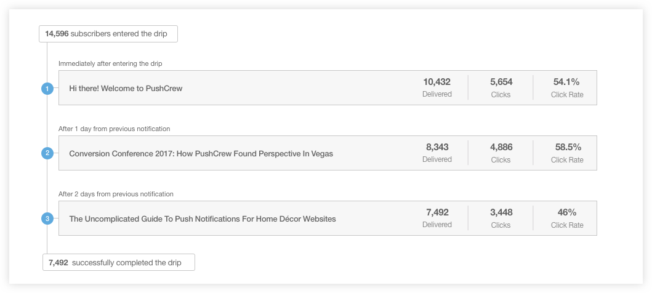Click the 46% Click Rate stat
The height and width of the screenshot is (293, 652).
[567, 218]
